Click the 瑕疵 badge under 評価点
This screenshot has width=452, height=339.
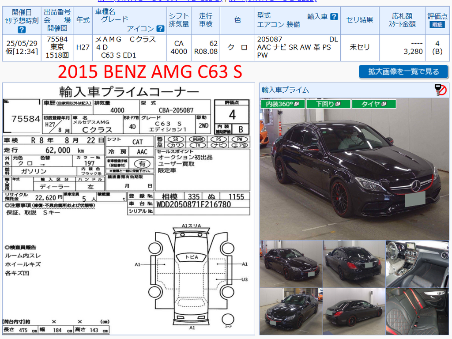[437, 25]
